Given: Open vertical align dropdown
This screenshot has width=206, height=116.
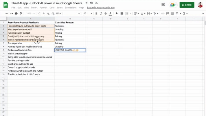Looking at the screenshot, I should tap(143, 13).
